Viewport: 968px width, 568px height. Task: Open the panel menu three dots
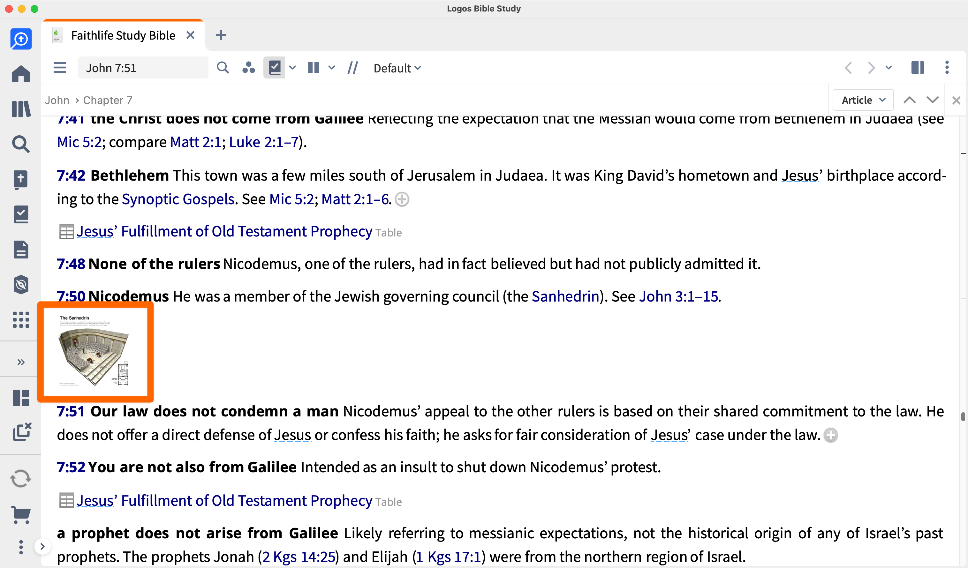(947, 67)
